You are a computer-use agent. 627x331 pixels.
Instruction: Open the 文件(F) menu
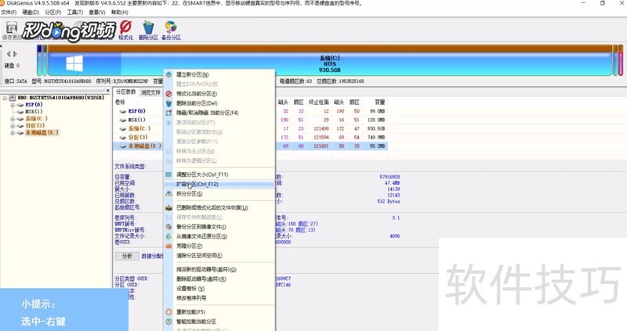pos(9,13)
